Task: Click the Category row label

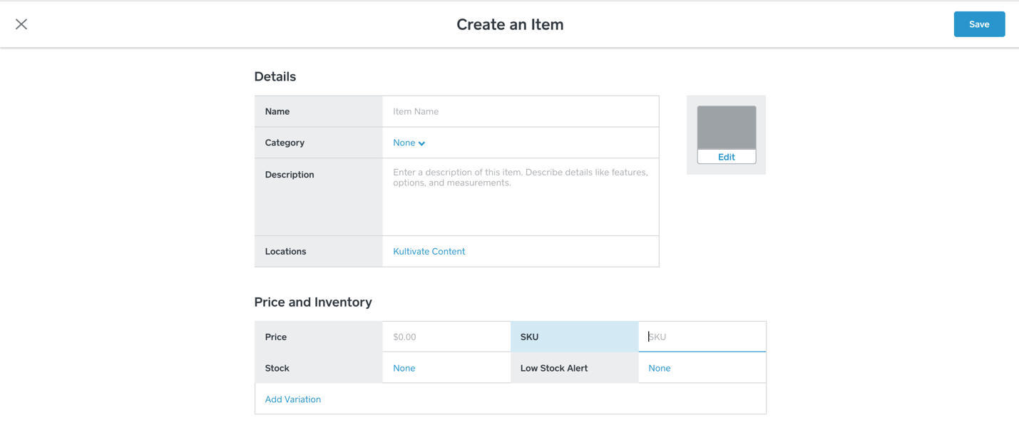Action: 285,143
